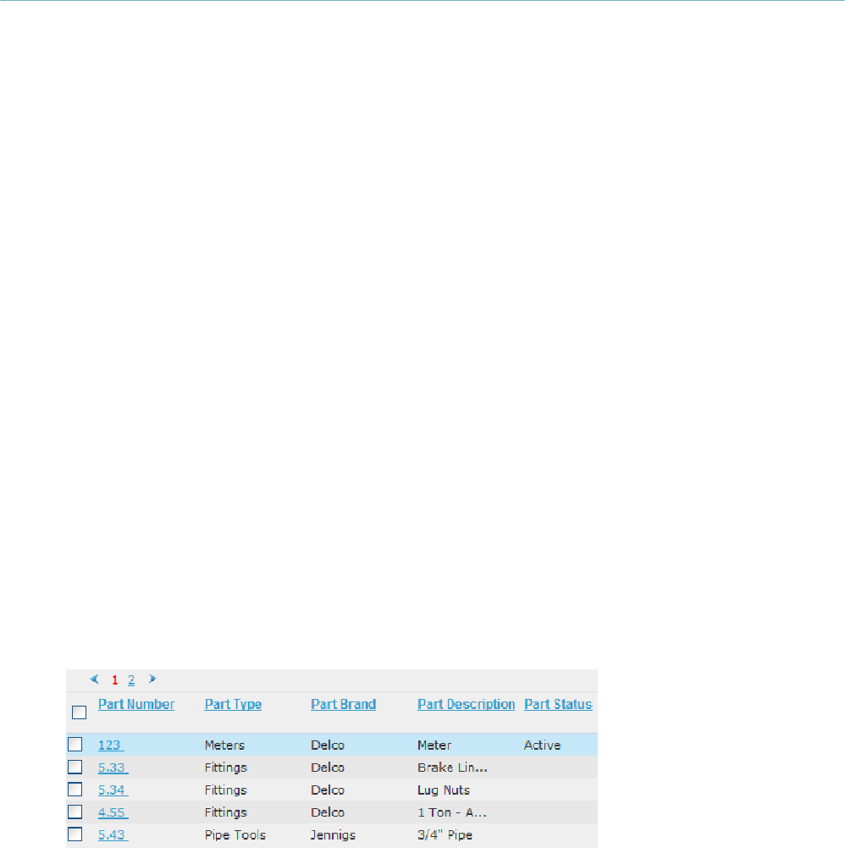
Task: Go to previous page arrow
Action: (x=94, y=679)
